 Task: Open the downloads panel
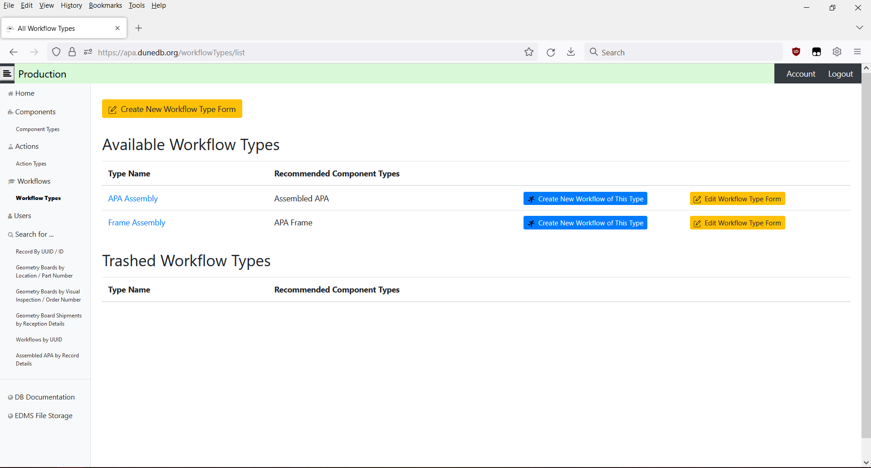tap(571, 52)
